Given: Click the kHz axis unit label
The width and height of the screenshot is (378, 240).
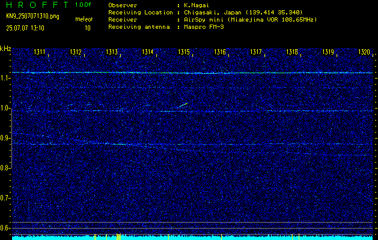Looking at the screenshot, I should pos(5,49).
